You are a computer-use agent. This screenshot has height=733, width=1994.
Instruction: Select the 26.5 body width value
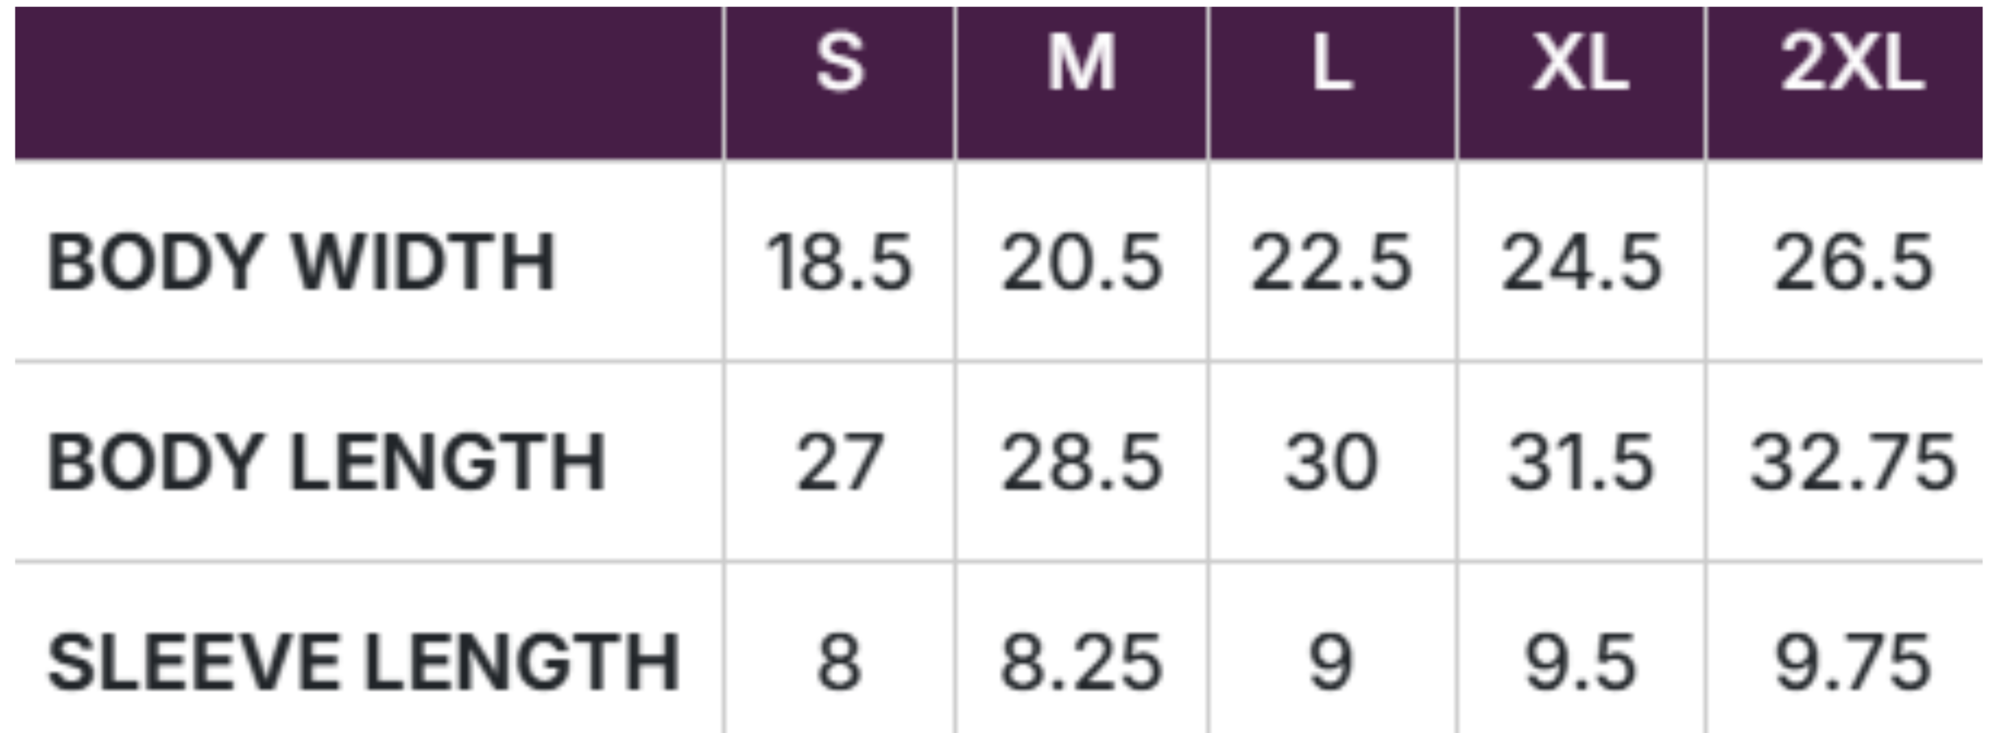coord(1852,264)
